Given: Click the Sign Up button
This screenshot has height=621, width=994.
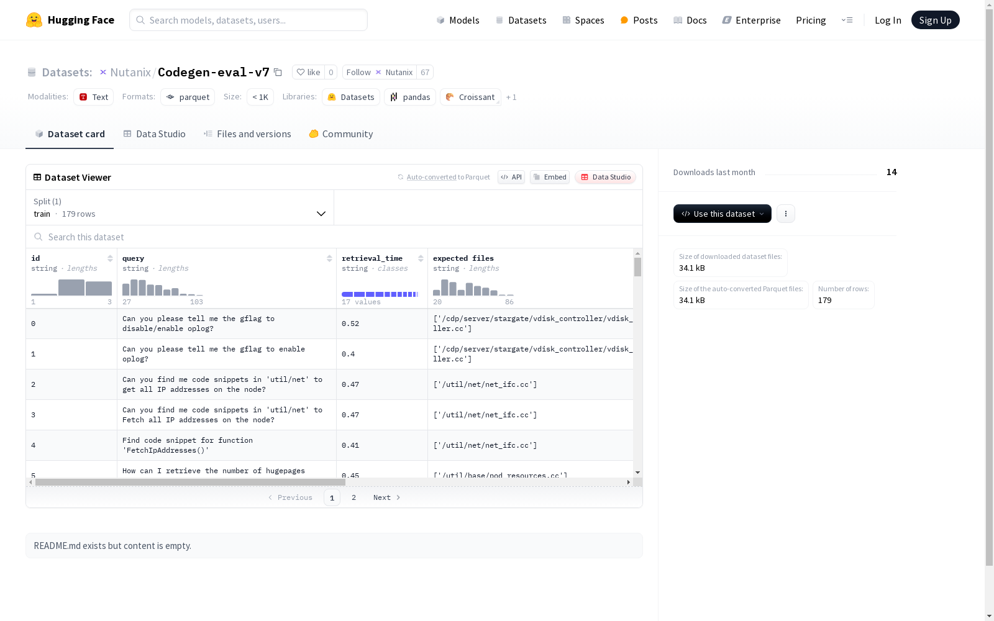Looking at the screenshot, I should pyautogui.click(x=935, y=20).
